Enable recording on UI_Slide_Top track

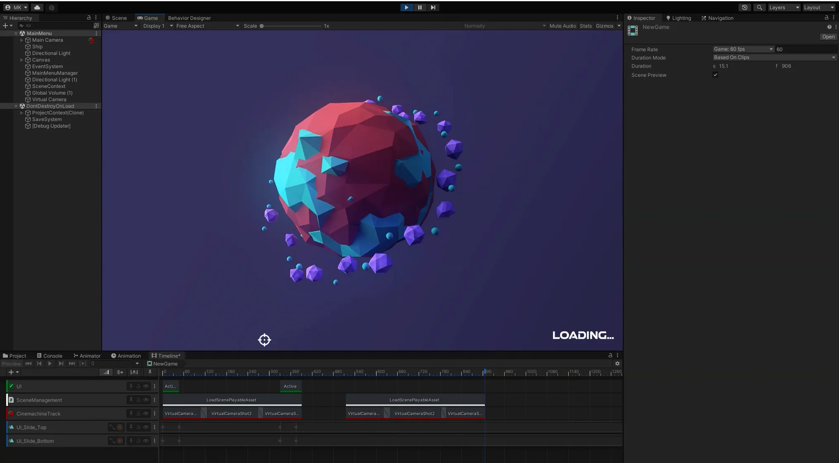click(x=120, y=427)
